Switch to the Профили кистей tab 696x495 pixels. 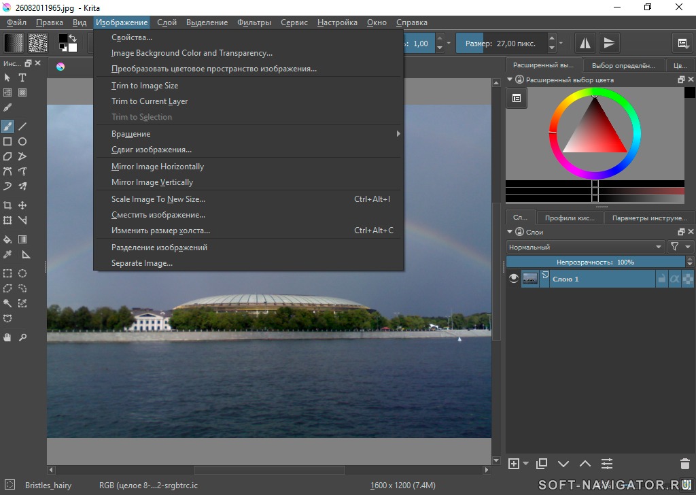[570, 218]
